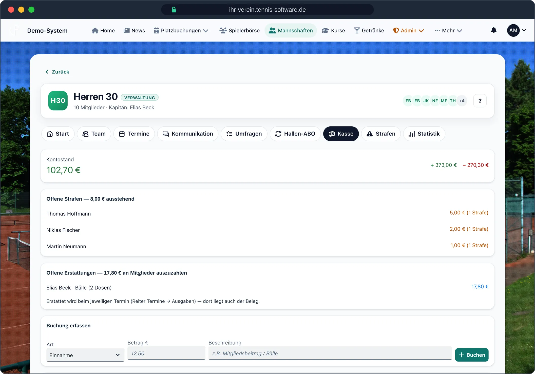Click Niklas Fischer's 2,00 € Strafe

[469, 229]
